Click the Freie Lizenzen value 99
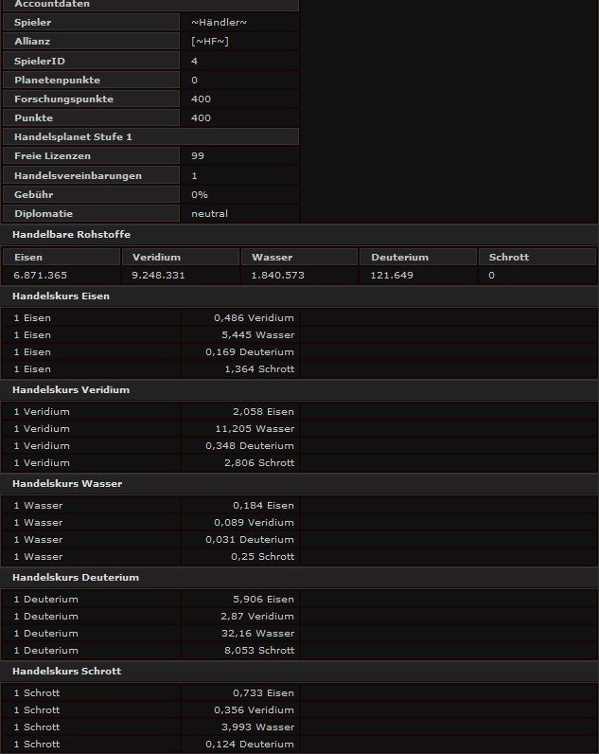Screen dimensions: 599x754 point(198,156)
